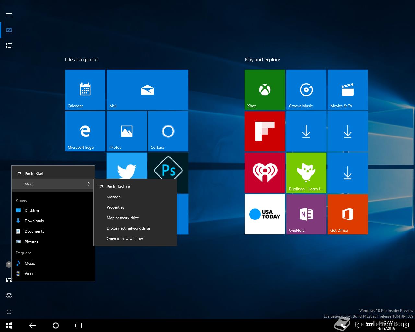
Task: Open the Power options icon
Action: point(9,311)
